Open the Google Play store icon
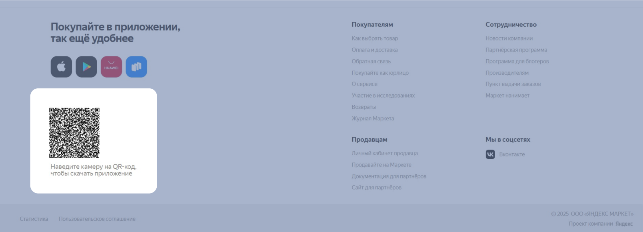 pyautogui.click(x=86, y=67)
